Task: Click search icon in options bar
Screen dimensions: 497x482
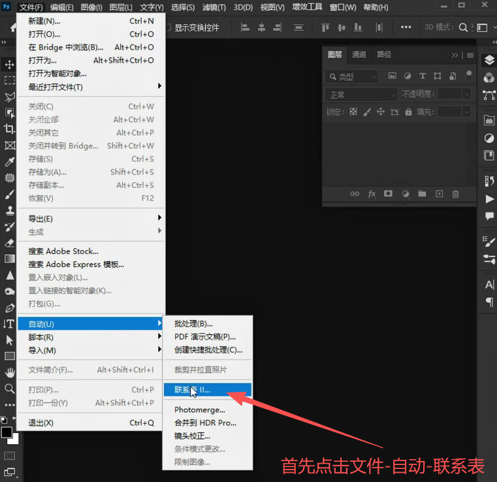Action: pyautogui.click(x=463, y=27)
